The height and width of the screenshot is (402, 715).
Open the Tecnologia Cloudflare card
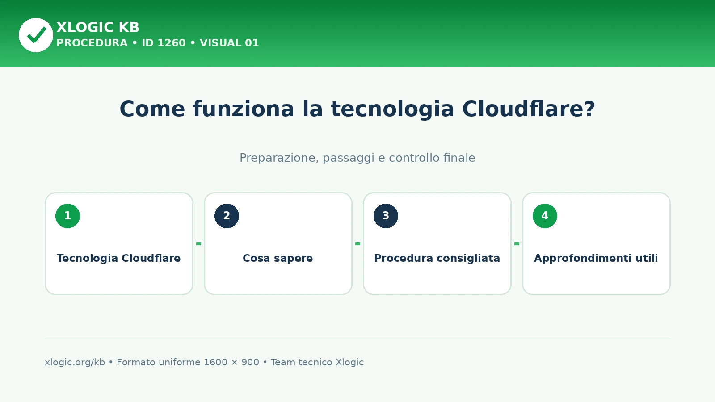pos(119,243)
